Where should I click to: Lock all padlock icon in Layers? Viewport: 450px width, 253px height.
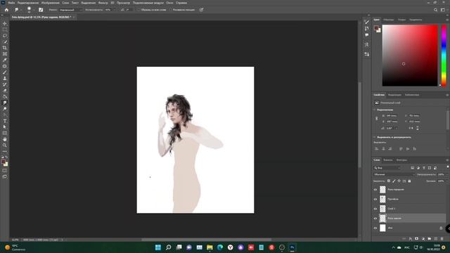pos(409,181)
